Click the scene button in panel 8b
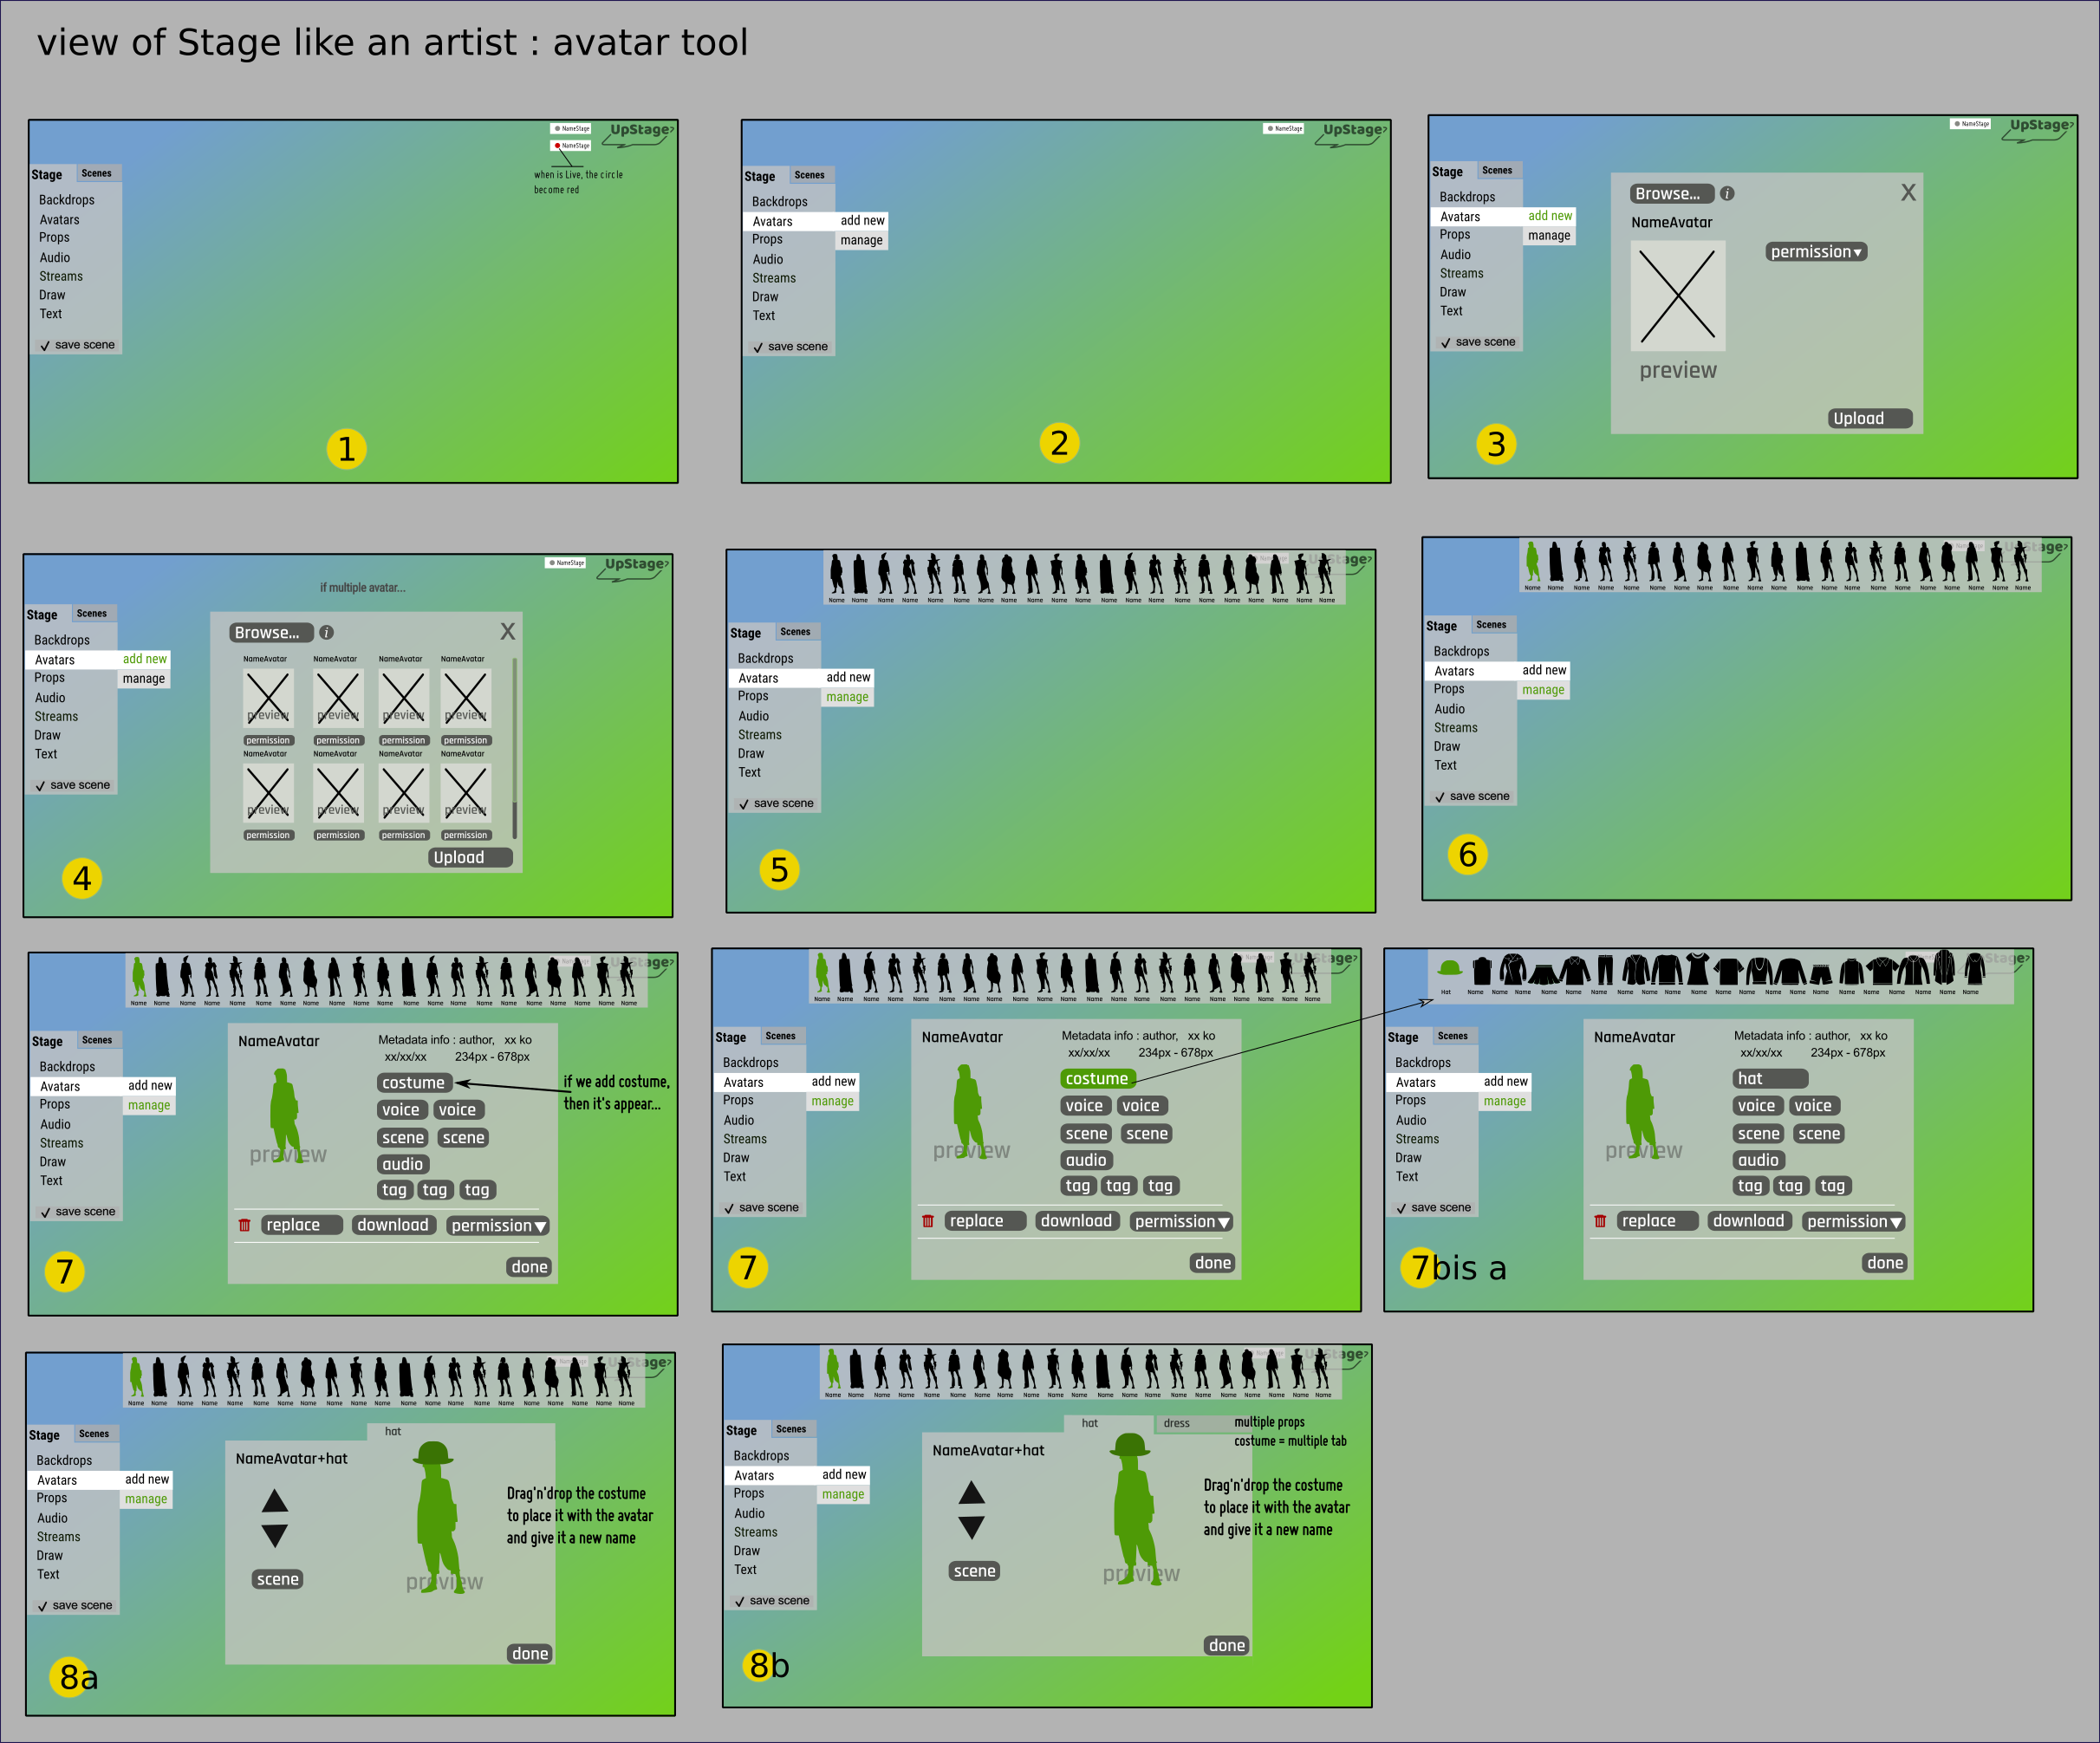Viewport: 2100px width, 1743px height. click(x=975, y=1571)
